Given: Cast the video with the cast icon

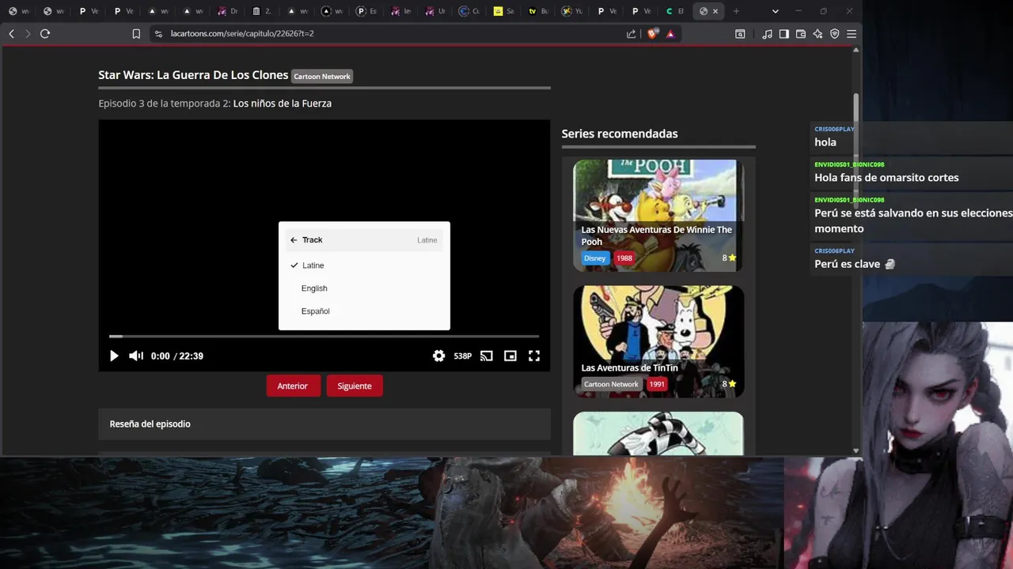Looking at the screenshot, I should (x=487, y=356).
